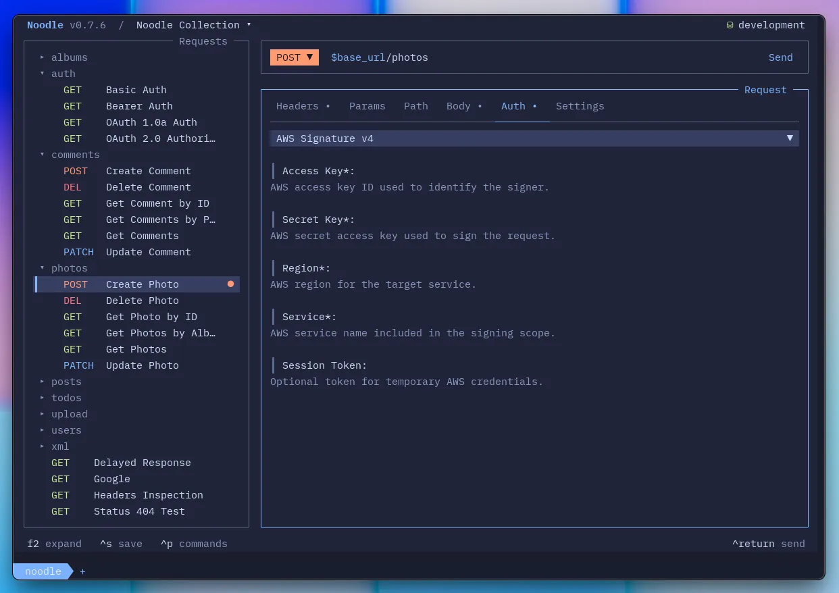The width and height of the screenshot is (839, 593).
Task: Expand the users folder
Action: coord(60,430)
